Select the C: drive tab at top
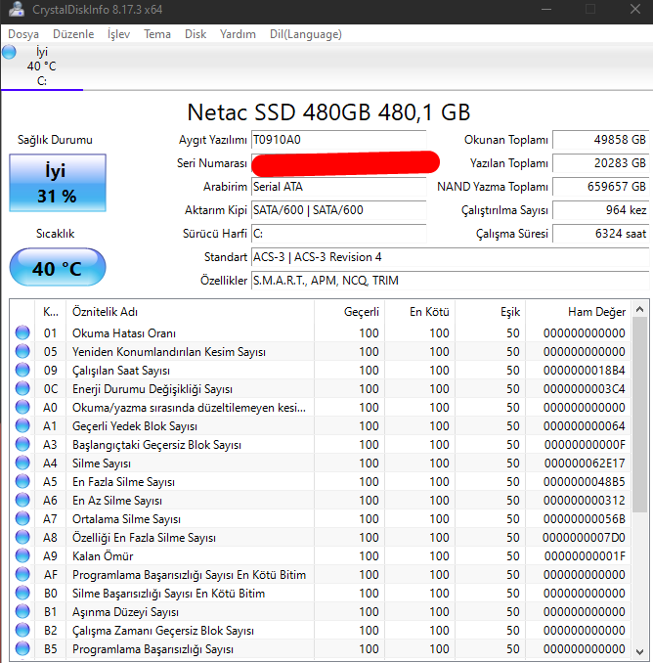 pyautogui.click(x=42, y=66)
